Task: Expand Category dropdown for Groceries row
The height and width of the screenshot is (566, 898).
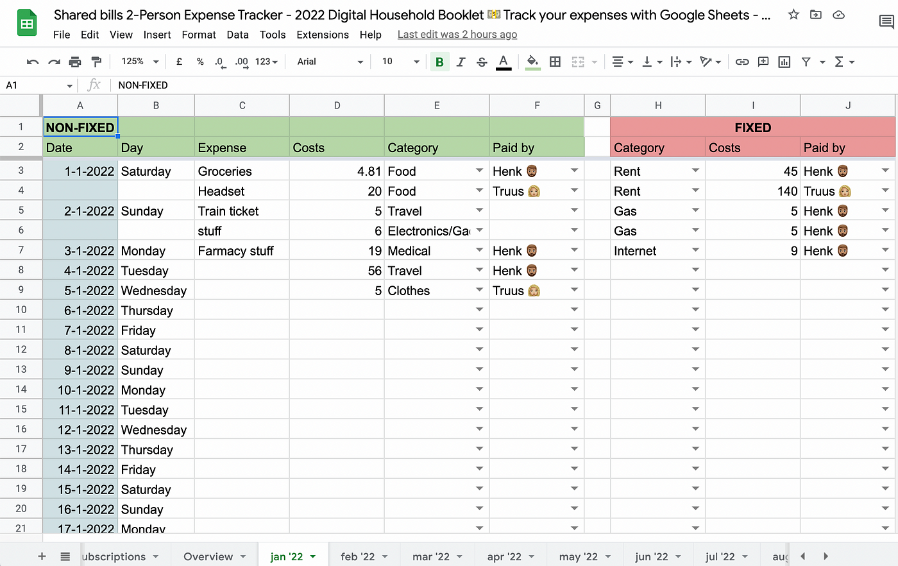Action: [479, 171]
